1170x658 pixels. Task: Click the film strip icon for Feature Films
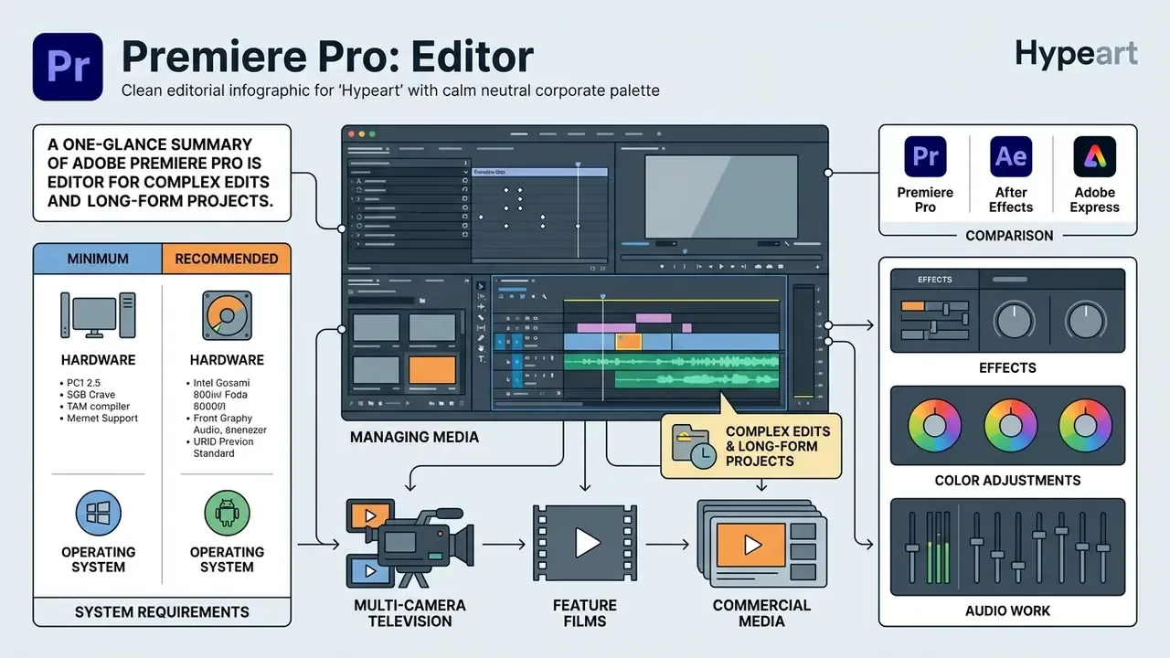click(x=585, y=544)
